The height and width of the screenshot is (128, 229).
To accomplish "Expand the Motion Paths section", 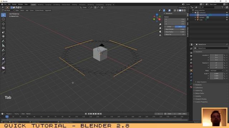I will 200,93.
